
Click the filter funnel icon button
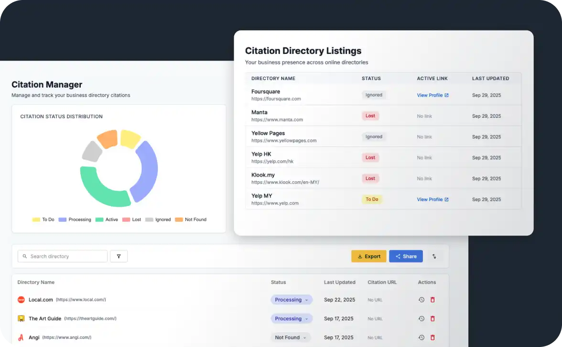pyautogui.click(x=119, y=256)
